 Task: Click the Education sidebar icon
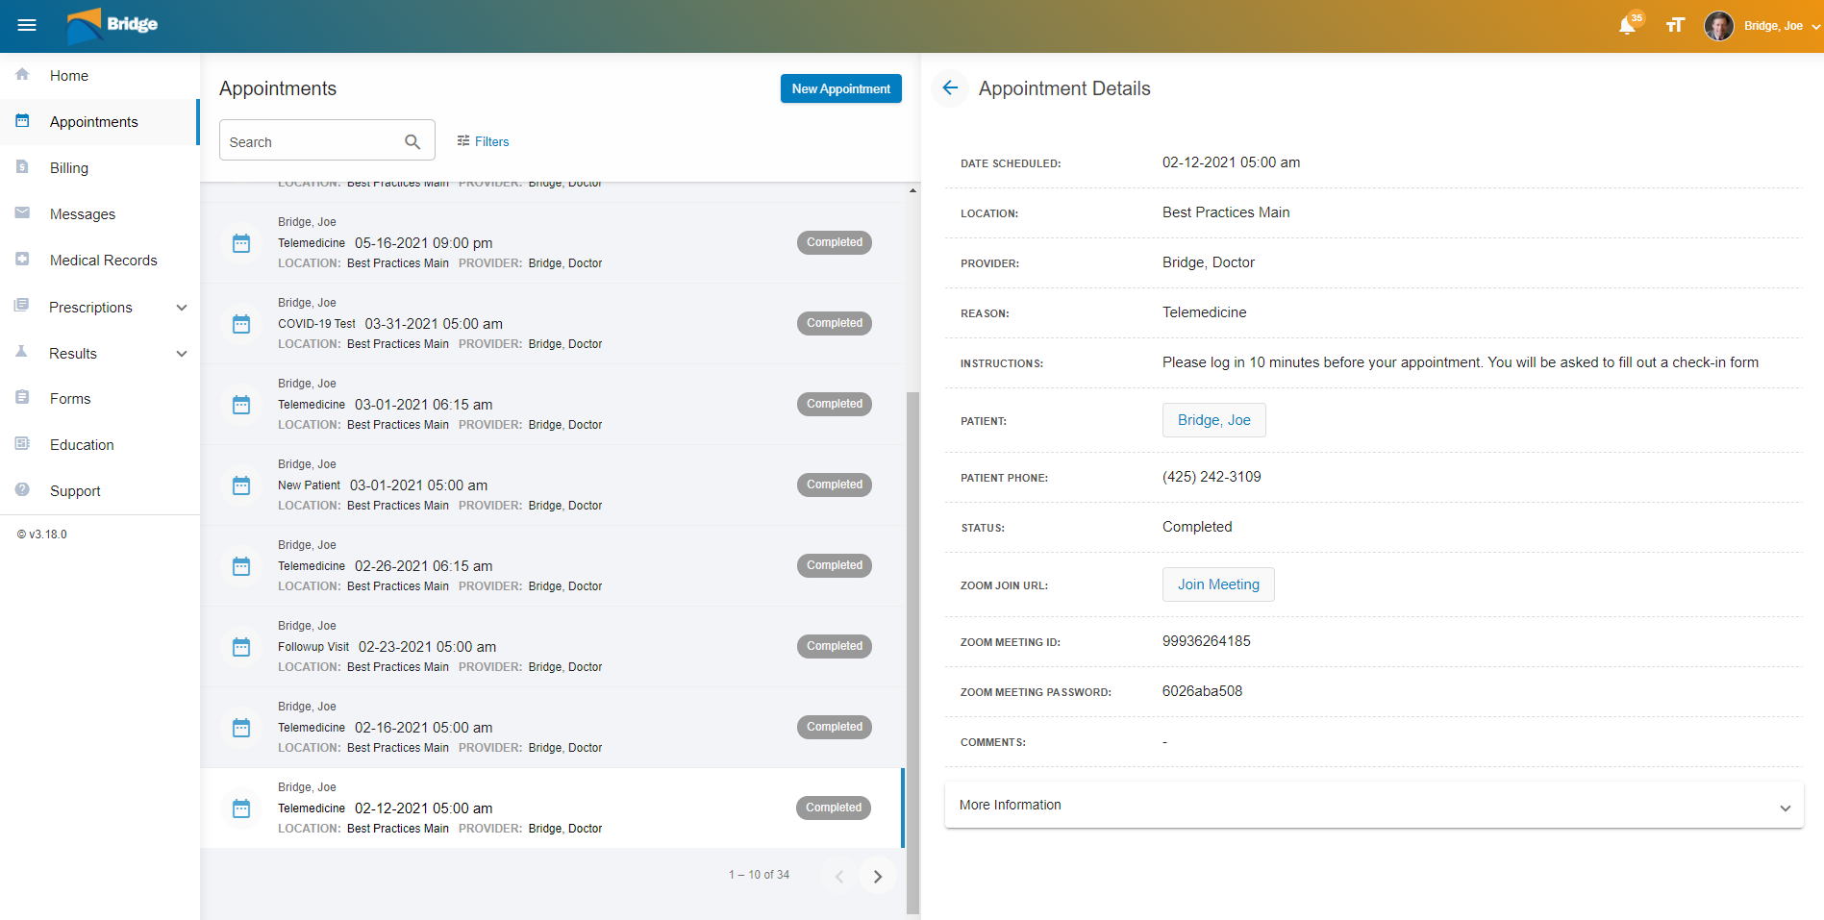22,443
